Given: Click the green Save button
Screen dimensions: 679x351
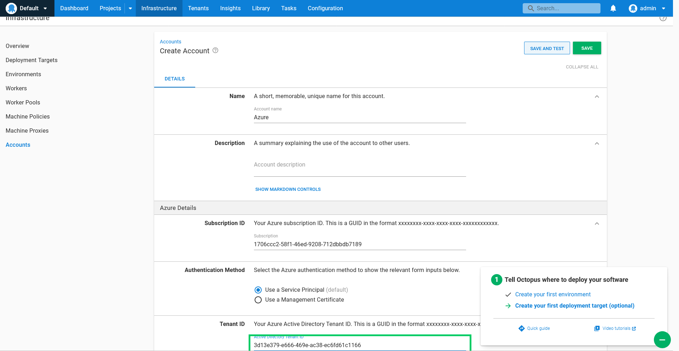Looking at the screenshot, I should pyautogui.click(x=587, y=48).
